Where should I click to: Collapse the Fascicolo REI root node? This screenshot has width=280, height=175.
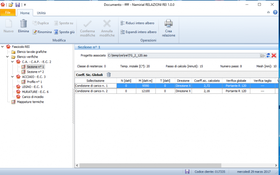[x=3, y=47]
